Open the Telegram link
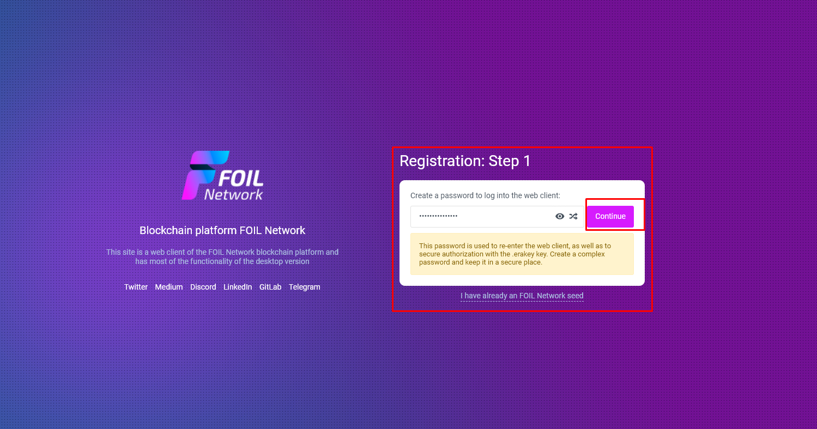This screenshot has height=429, width=817. pos(305,287)
